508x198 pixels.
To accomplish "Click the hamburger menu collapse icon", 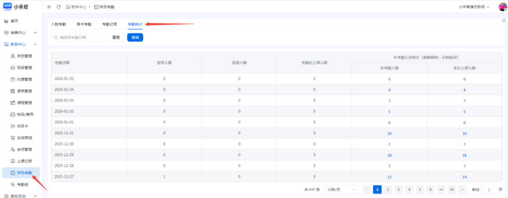I will tap(49, 7).
